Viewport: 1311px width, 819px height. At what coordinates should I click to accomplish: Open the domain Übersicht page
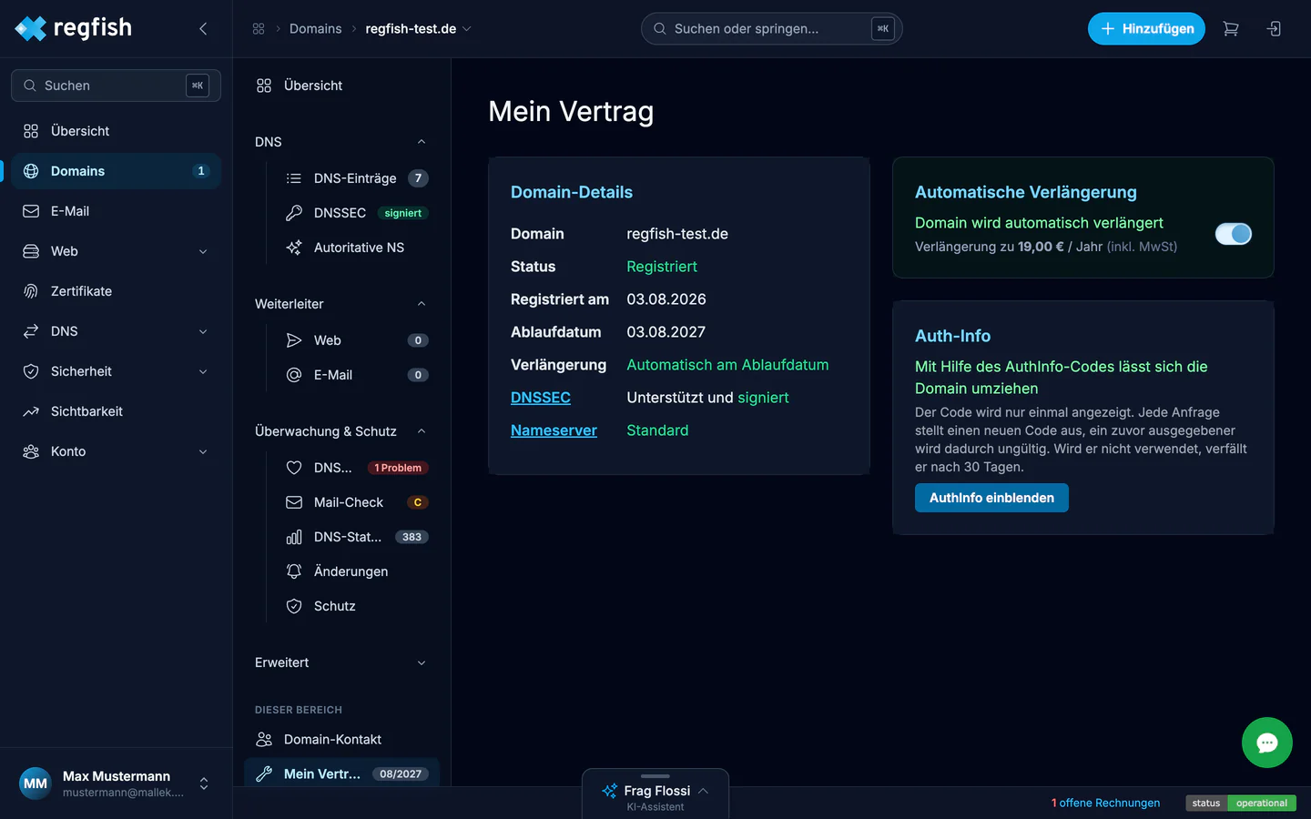pos(342,86)
